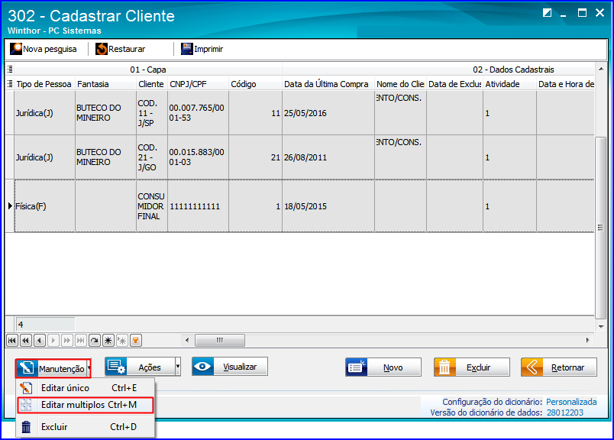This screenshot has width=614, height=440.
Task: Go to the first record in navigator
Action: pos(12,341)
